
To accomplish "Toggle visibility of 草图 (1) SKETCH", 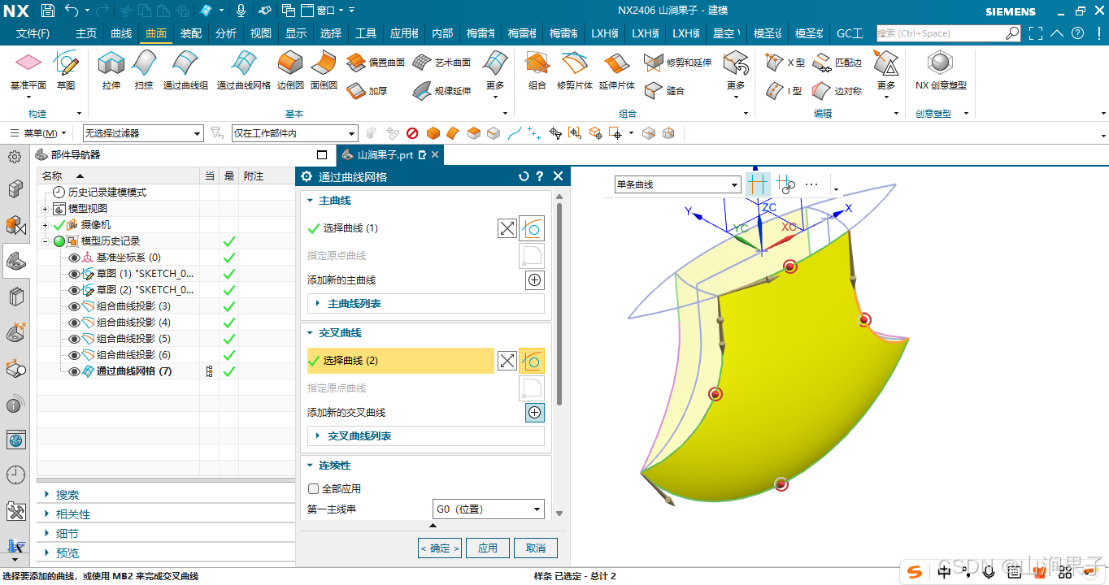I will click(74, 274).
